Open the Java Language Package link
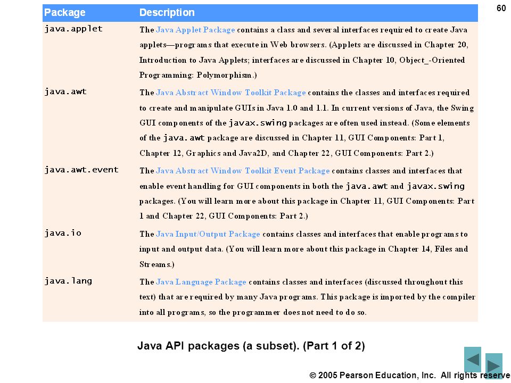The height and width of the screenshot is (383, 511). pos(201,282)
